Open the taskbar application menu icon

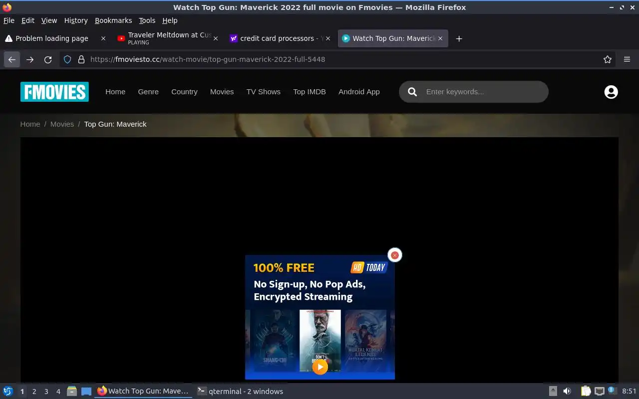pos(8,392)
